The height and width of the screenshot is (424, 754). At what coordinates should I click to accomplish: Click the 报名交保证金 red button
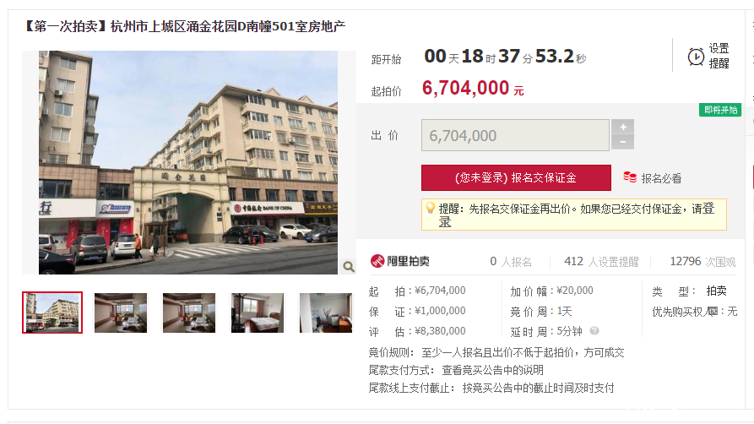(x=516, y=177)
